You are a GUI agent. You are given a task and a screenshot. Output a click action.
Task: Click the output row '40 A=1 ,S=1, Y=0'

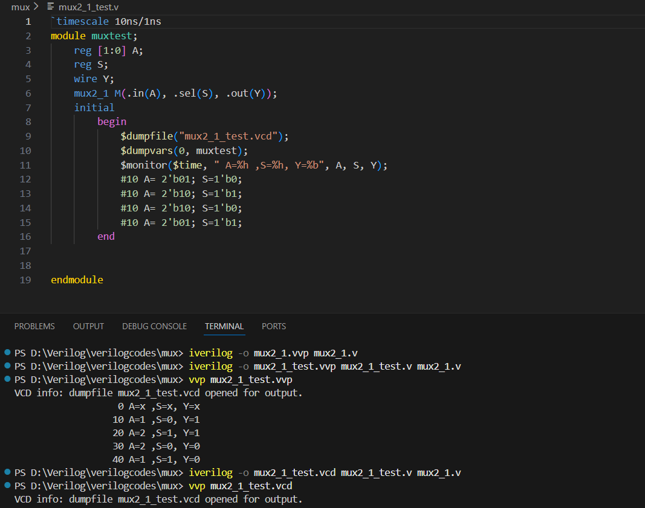point(157,460)
